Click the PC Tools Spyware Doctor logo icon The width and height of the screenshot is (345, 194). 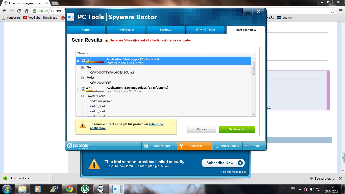[x=71, y=17]
